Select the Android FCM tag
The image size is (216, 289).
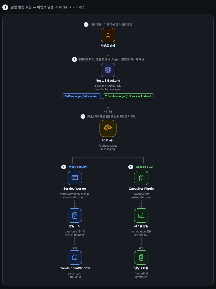(x=144, y=167)
